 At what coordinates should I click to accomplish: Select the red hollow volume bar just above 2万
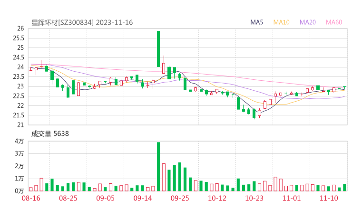coord(164,177)
